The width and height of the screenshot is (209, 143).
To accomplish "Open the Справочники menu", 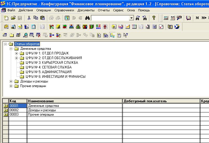I will 64,10.
